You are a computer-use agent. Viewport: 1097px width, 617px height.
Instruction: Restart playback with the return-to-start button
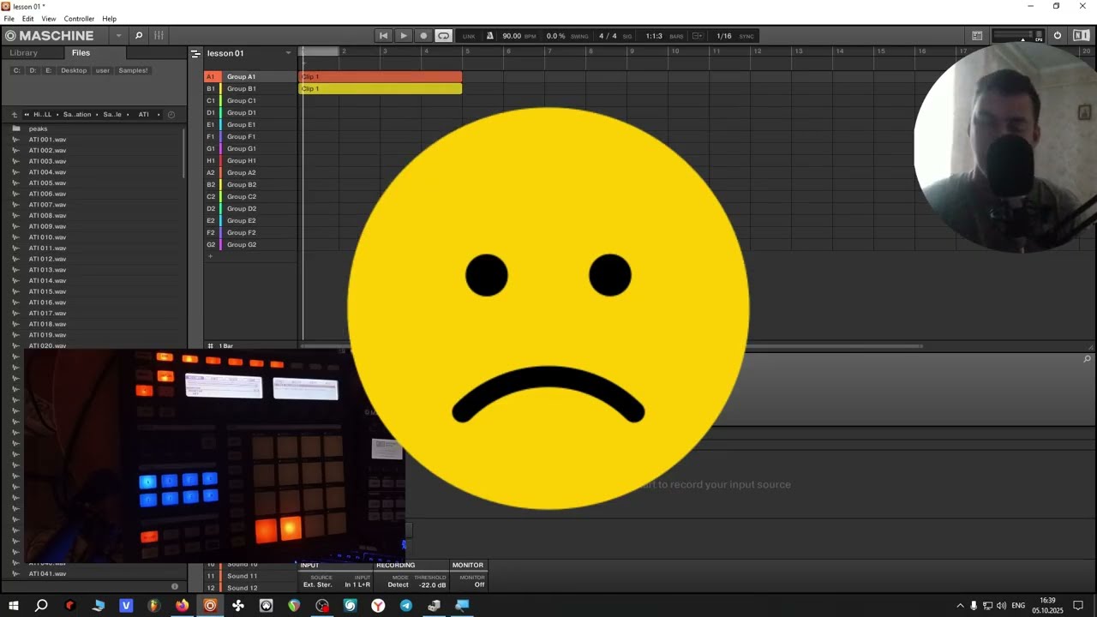[383, 36]
